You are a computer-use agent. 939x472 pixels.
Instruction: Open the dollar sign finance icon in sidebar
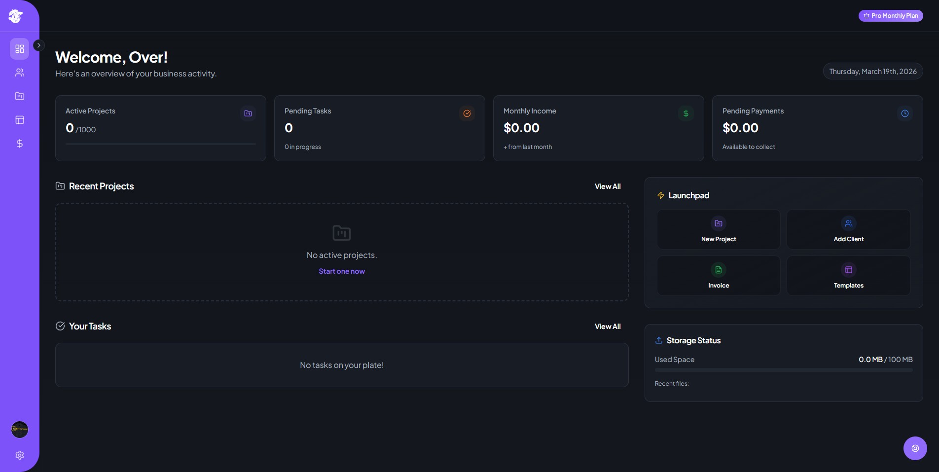click(x=20, y=144)
